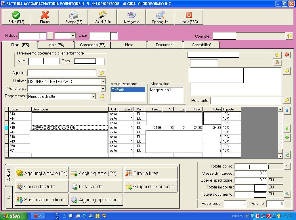The height and width of the screenshot is (220, 296).
Task: Switch to vertical AV. tab
Action: (x=9, y=197)
